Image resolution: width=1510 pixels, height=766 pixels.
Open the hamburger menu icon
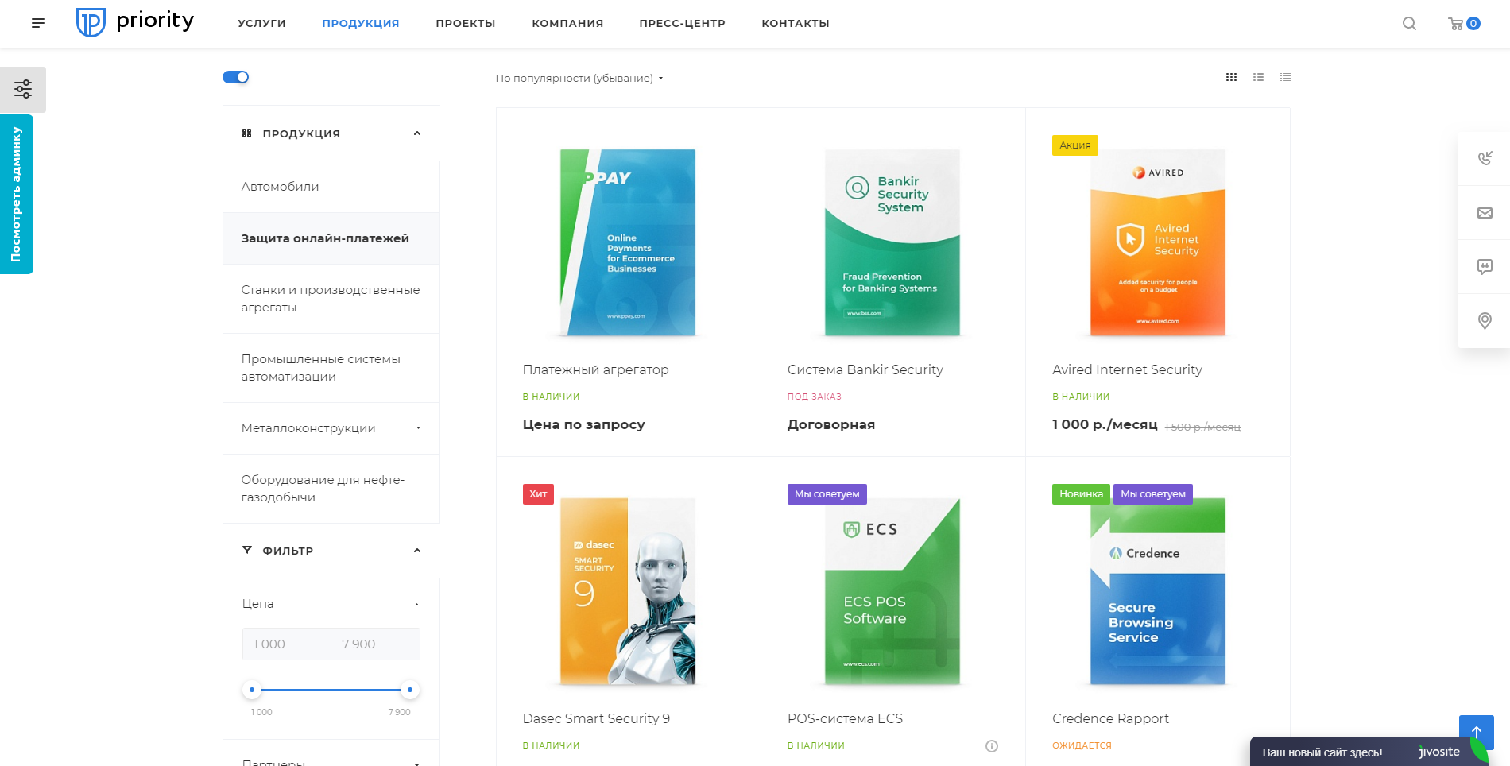coord(38,23)
